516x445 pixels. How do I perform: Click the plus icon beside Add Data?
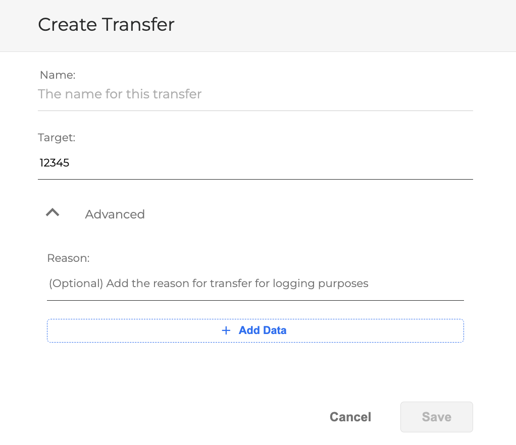tap(226, 330)
